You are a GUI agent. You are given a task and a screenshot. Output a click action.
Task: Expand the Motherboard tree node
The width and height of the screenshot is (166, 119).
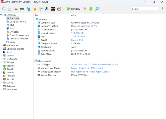click(1, 45)
